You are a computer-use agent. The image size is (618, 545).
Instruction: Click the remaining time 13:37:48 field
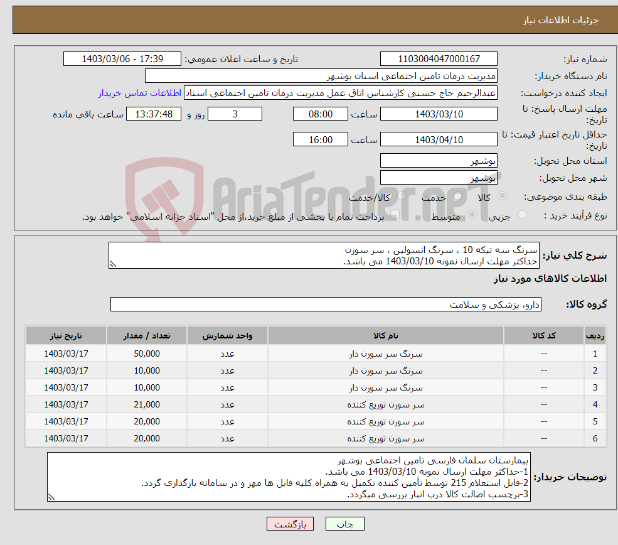pos(154,114)
